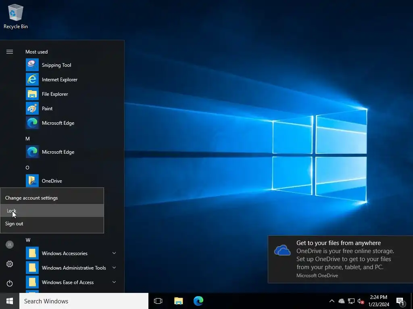This screenshot has height=309, width=413.
Task: Open File Explorer from the taskbar
Action: coord(179,301)
